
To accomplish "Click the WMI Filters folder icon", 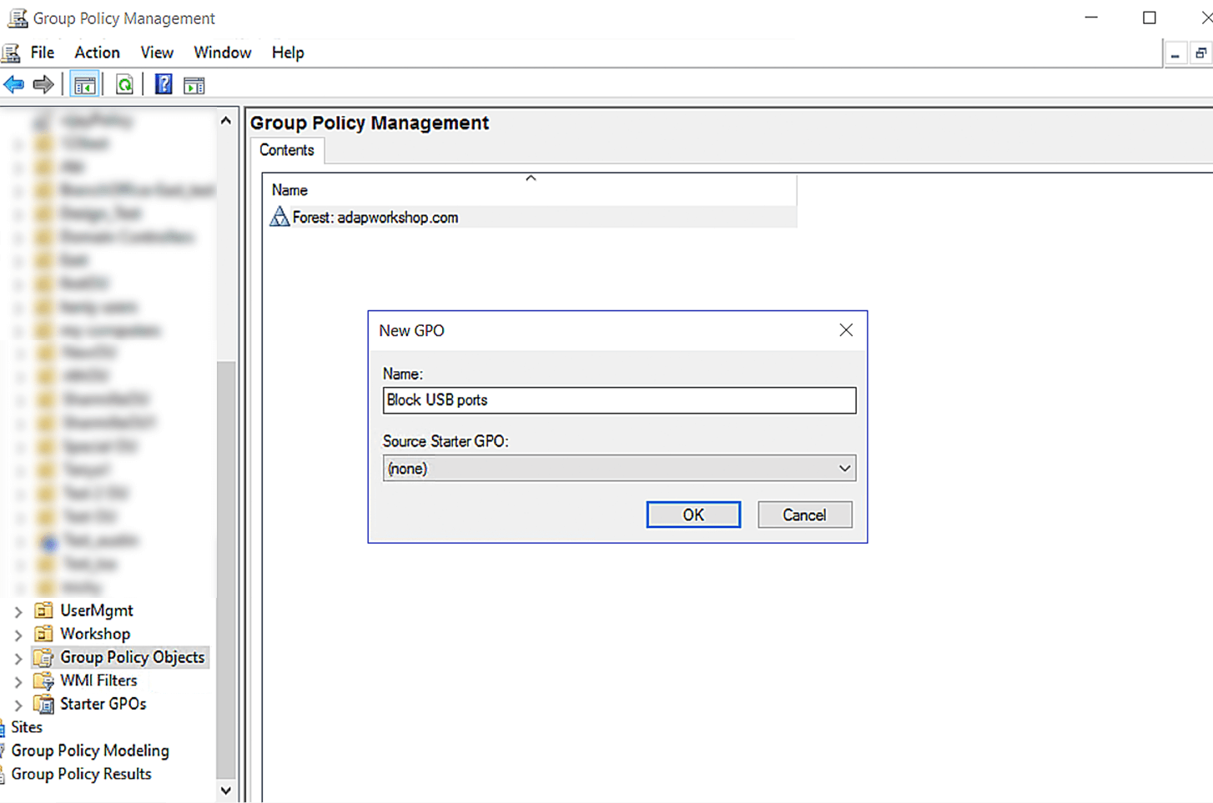I will (x=44, y=680).
